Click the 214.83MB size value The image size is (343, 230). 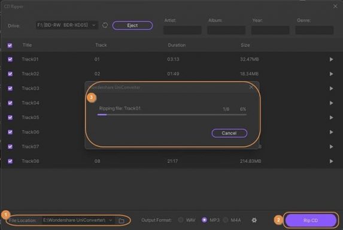click(x=250, y=161)
